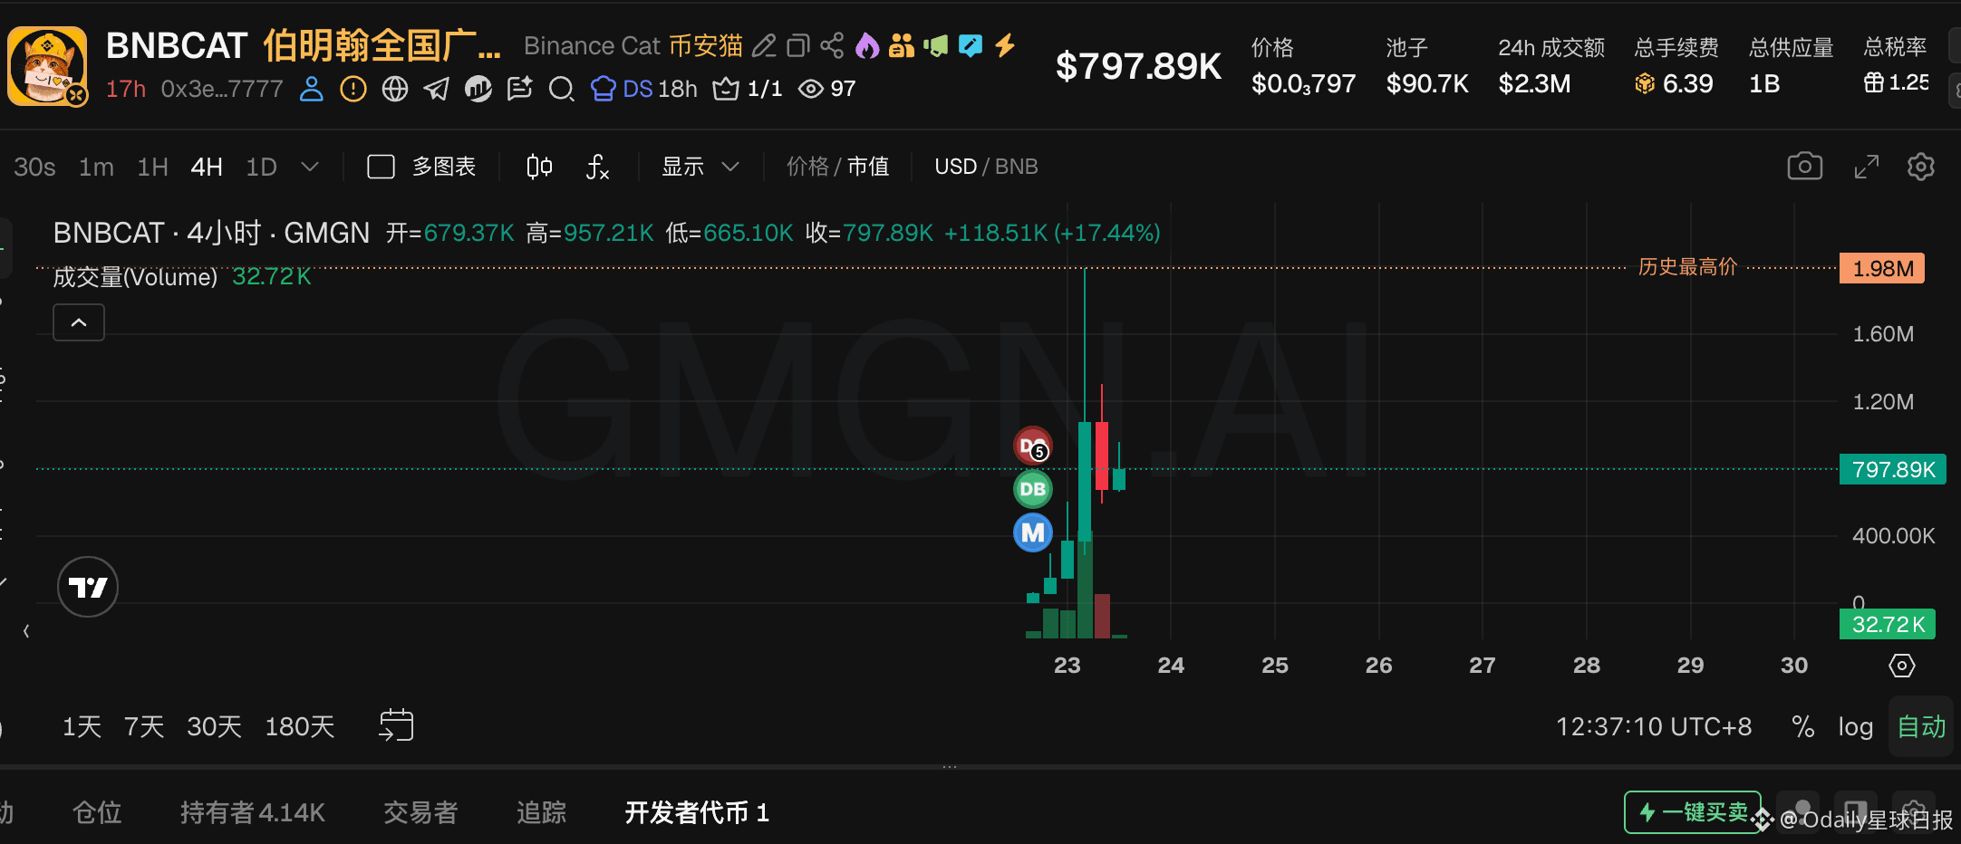Click the sparkle note icon

[x=520, y=89]
